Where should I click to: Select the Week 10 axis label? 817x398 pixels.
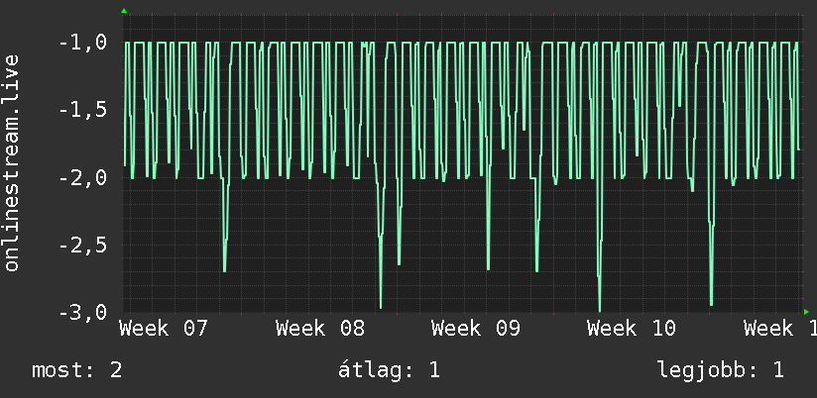[632, 329]
